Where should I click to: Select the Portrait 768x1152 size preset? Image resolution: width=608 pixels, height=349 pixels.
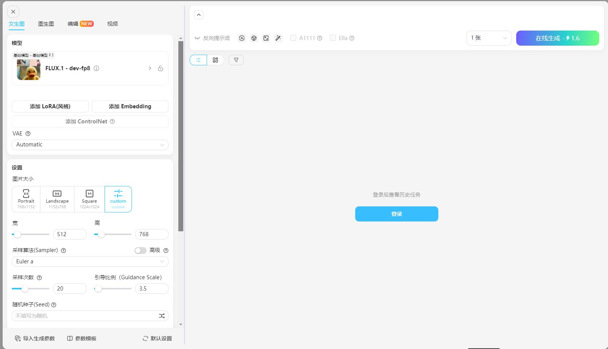(26, 199)
